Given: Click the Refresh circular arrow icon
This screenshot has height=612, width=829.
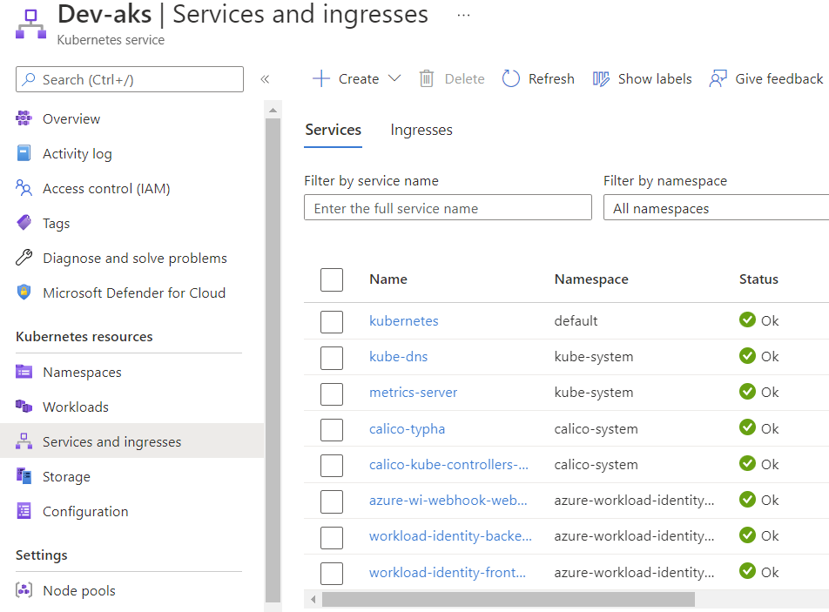Looking at the screenshot, I should tap(510, 78).
